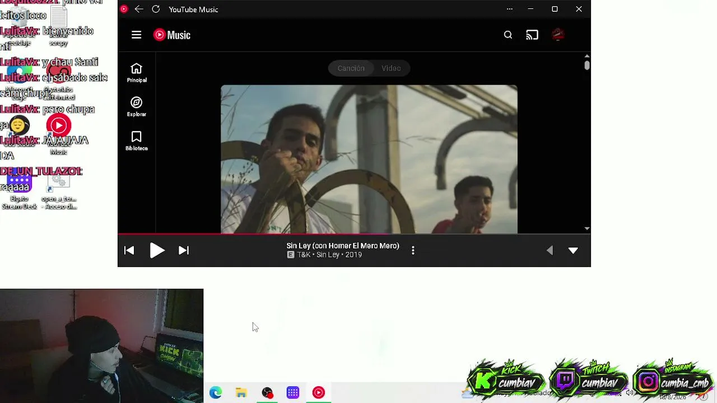Select OBS Studio desktop shortcut

coord(19,132)
